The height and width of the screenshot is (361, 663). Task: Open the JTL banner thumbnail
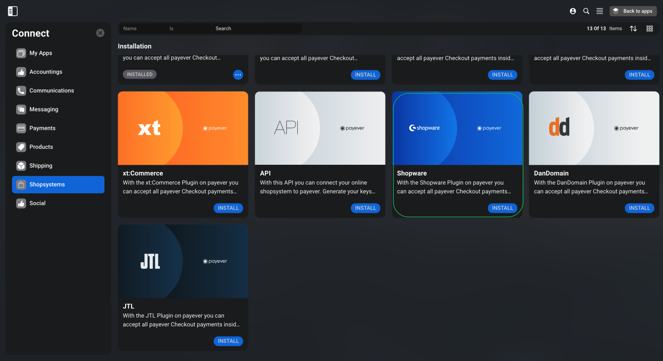click(x=183, y=261)
